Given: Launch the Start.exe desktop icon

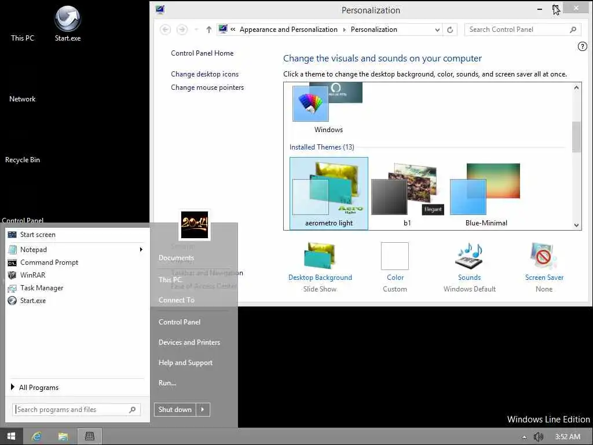Looking at the screenshot, I should tap(68, 23).
